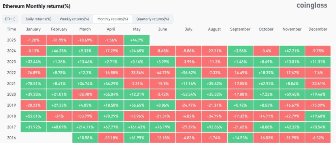Switch to Weekly returns(%) tab
Screen dimensions: 336x143
coord(74,19)
